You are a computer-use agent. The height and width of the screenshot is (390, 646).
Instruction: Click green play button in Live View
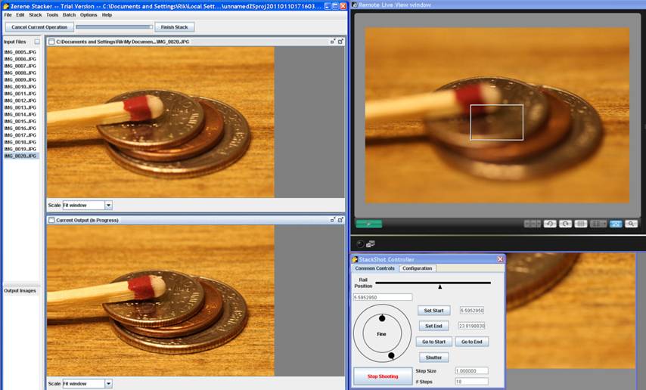click(368, 224)
